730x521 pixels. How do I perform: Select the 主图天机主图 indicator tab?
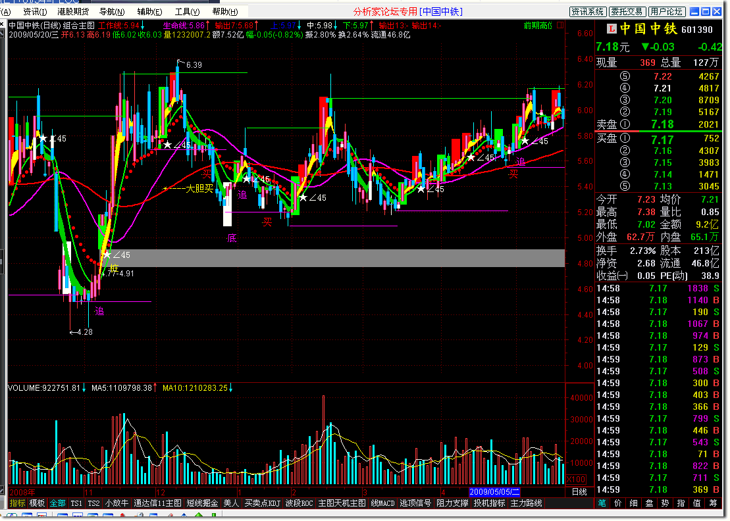(342, 503)
